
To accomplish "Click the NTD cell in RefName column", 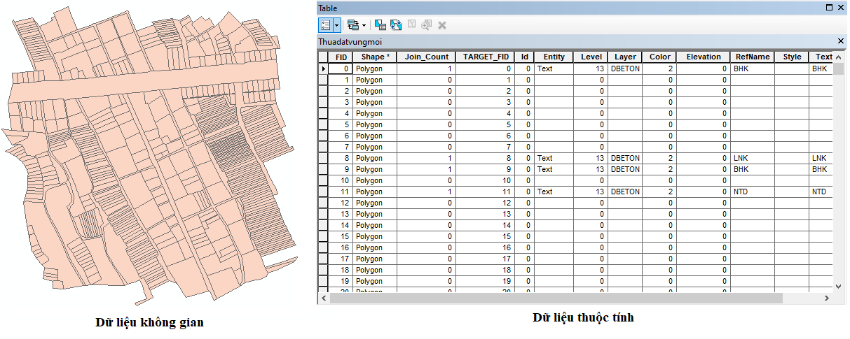I will click(x=753, y=192).
